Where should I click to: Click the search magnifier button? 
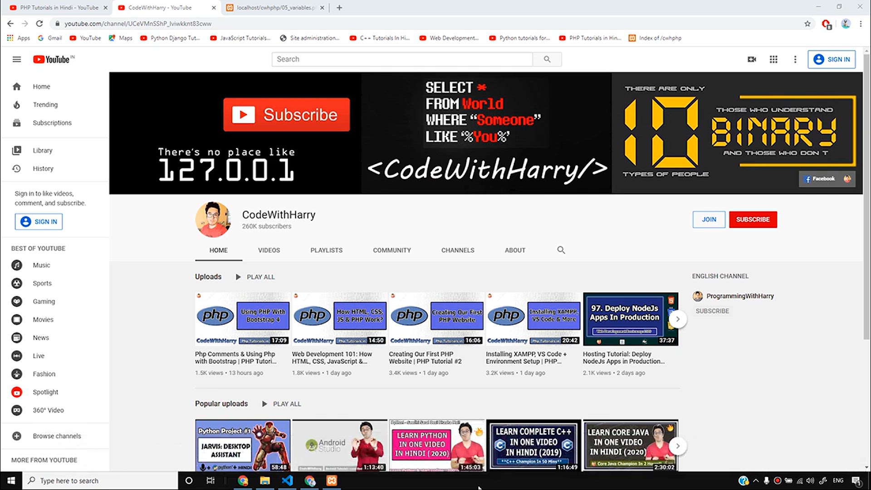click(x=547, y=59)
